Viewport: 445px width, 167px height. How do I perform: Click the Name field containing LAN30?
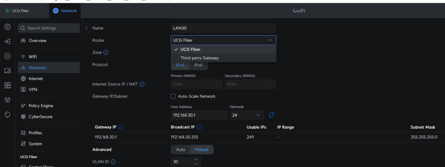[223, 28]
